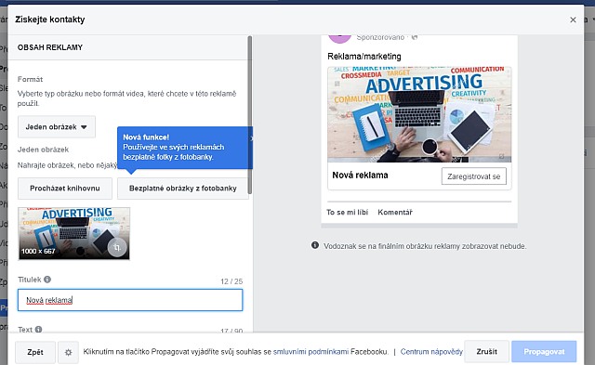The image size is (595, 365).
Task: Click the OBSAH REKLAMY section header
Action: (50, 47)
